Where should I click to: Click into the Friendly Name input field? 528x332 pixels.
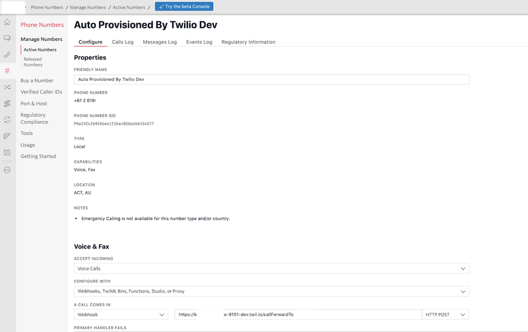coord(271,80)
